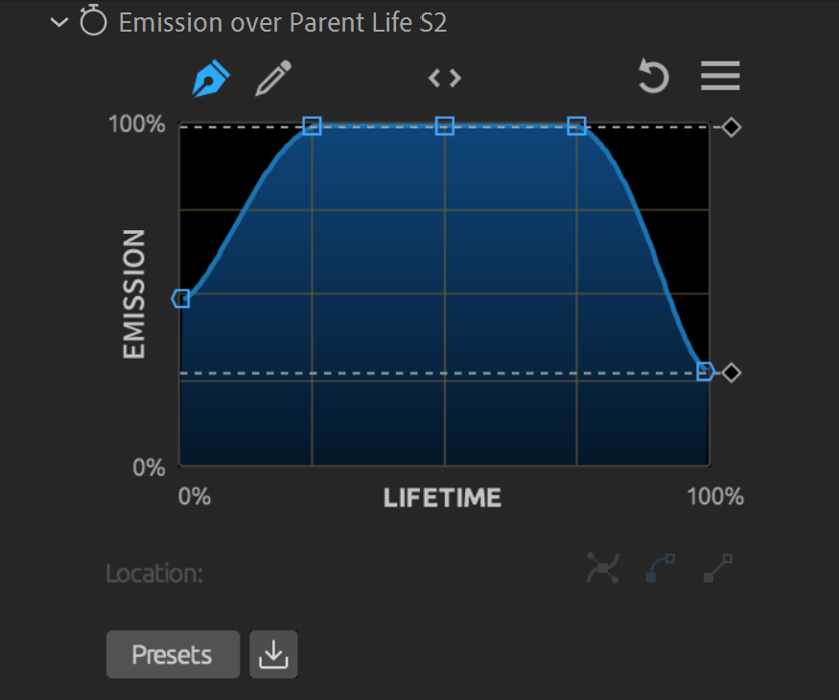Screen dimensions: 839x700
Task: Select the bezier curve point type icon
Action: click(661, 568)
